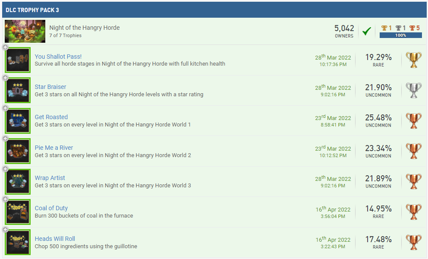Expand the Heads Will Roll plus icon
This screenshot has width=428, height=259.
(x=5, y=230)
